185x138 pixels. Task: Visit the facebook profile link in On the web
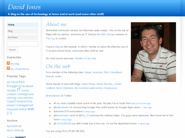click(x=98, y=72)
